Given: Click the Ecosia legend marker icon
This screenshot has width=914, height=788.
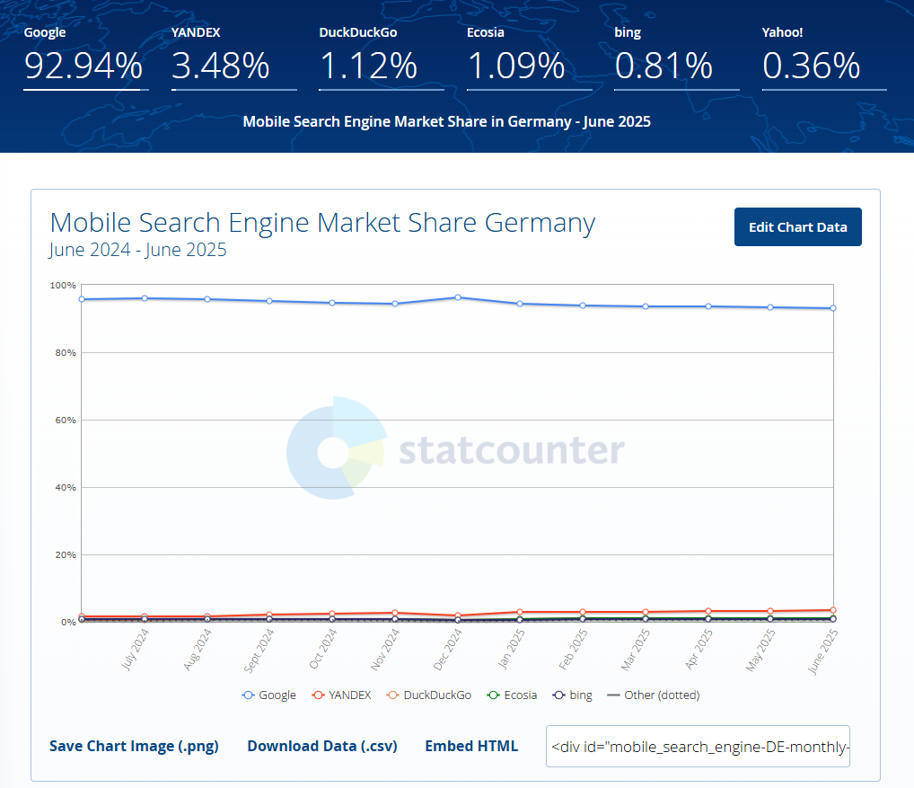Looking at the screenshot, I should point(493,695).
